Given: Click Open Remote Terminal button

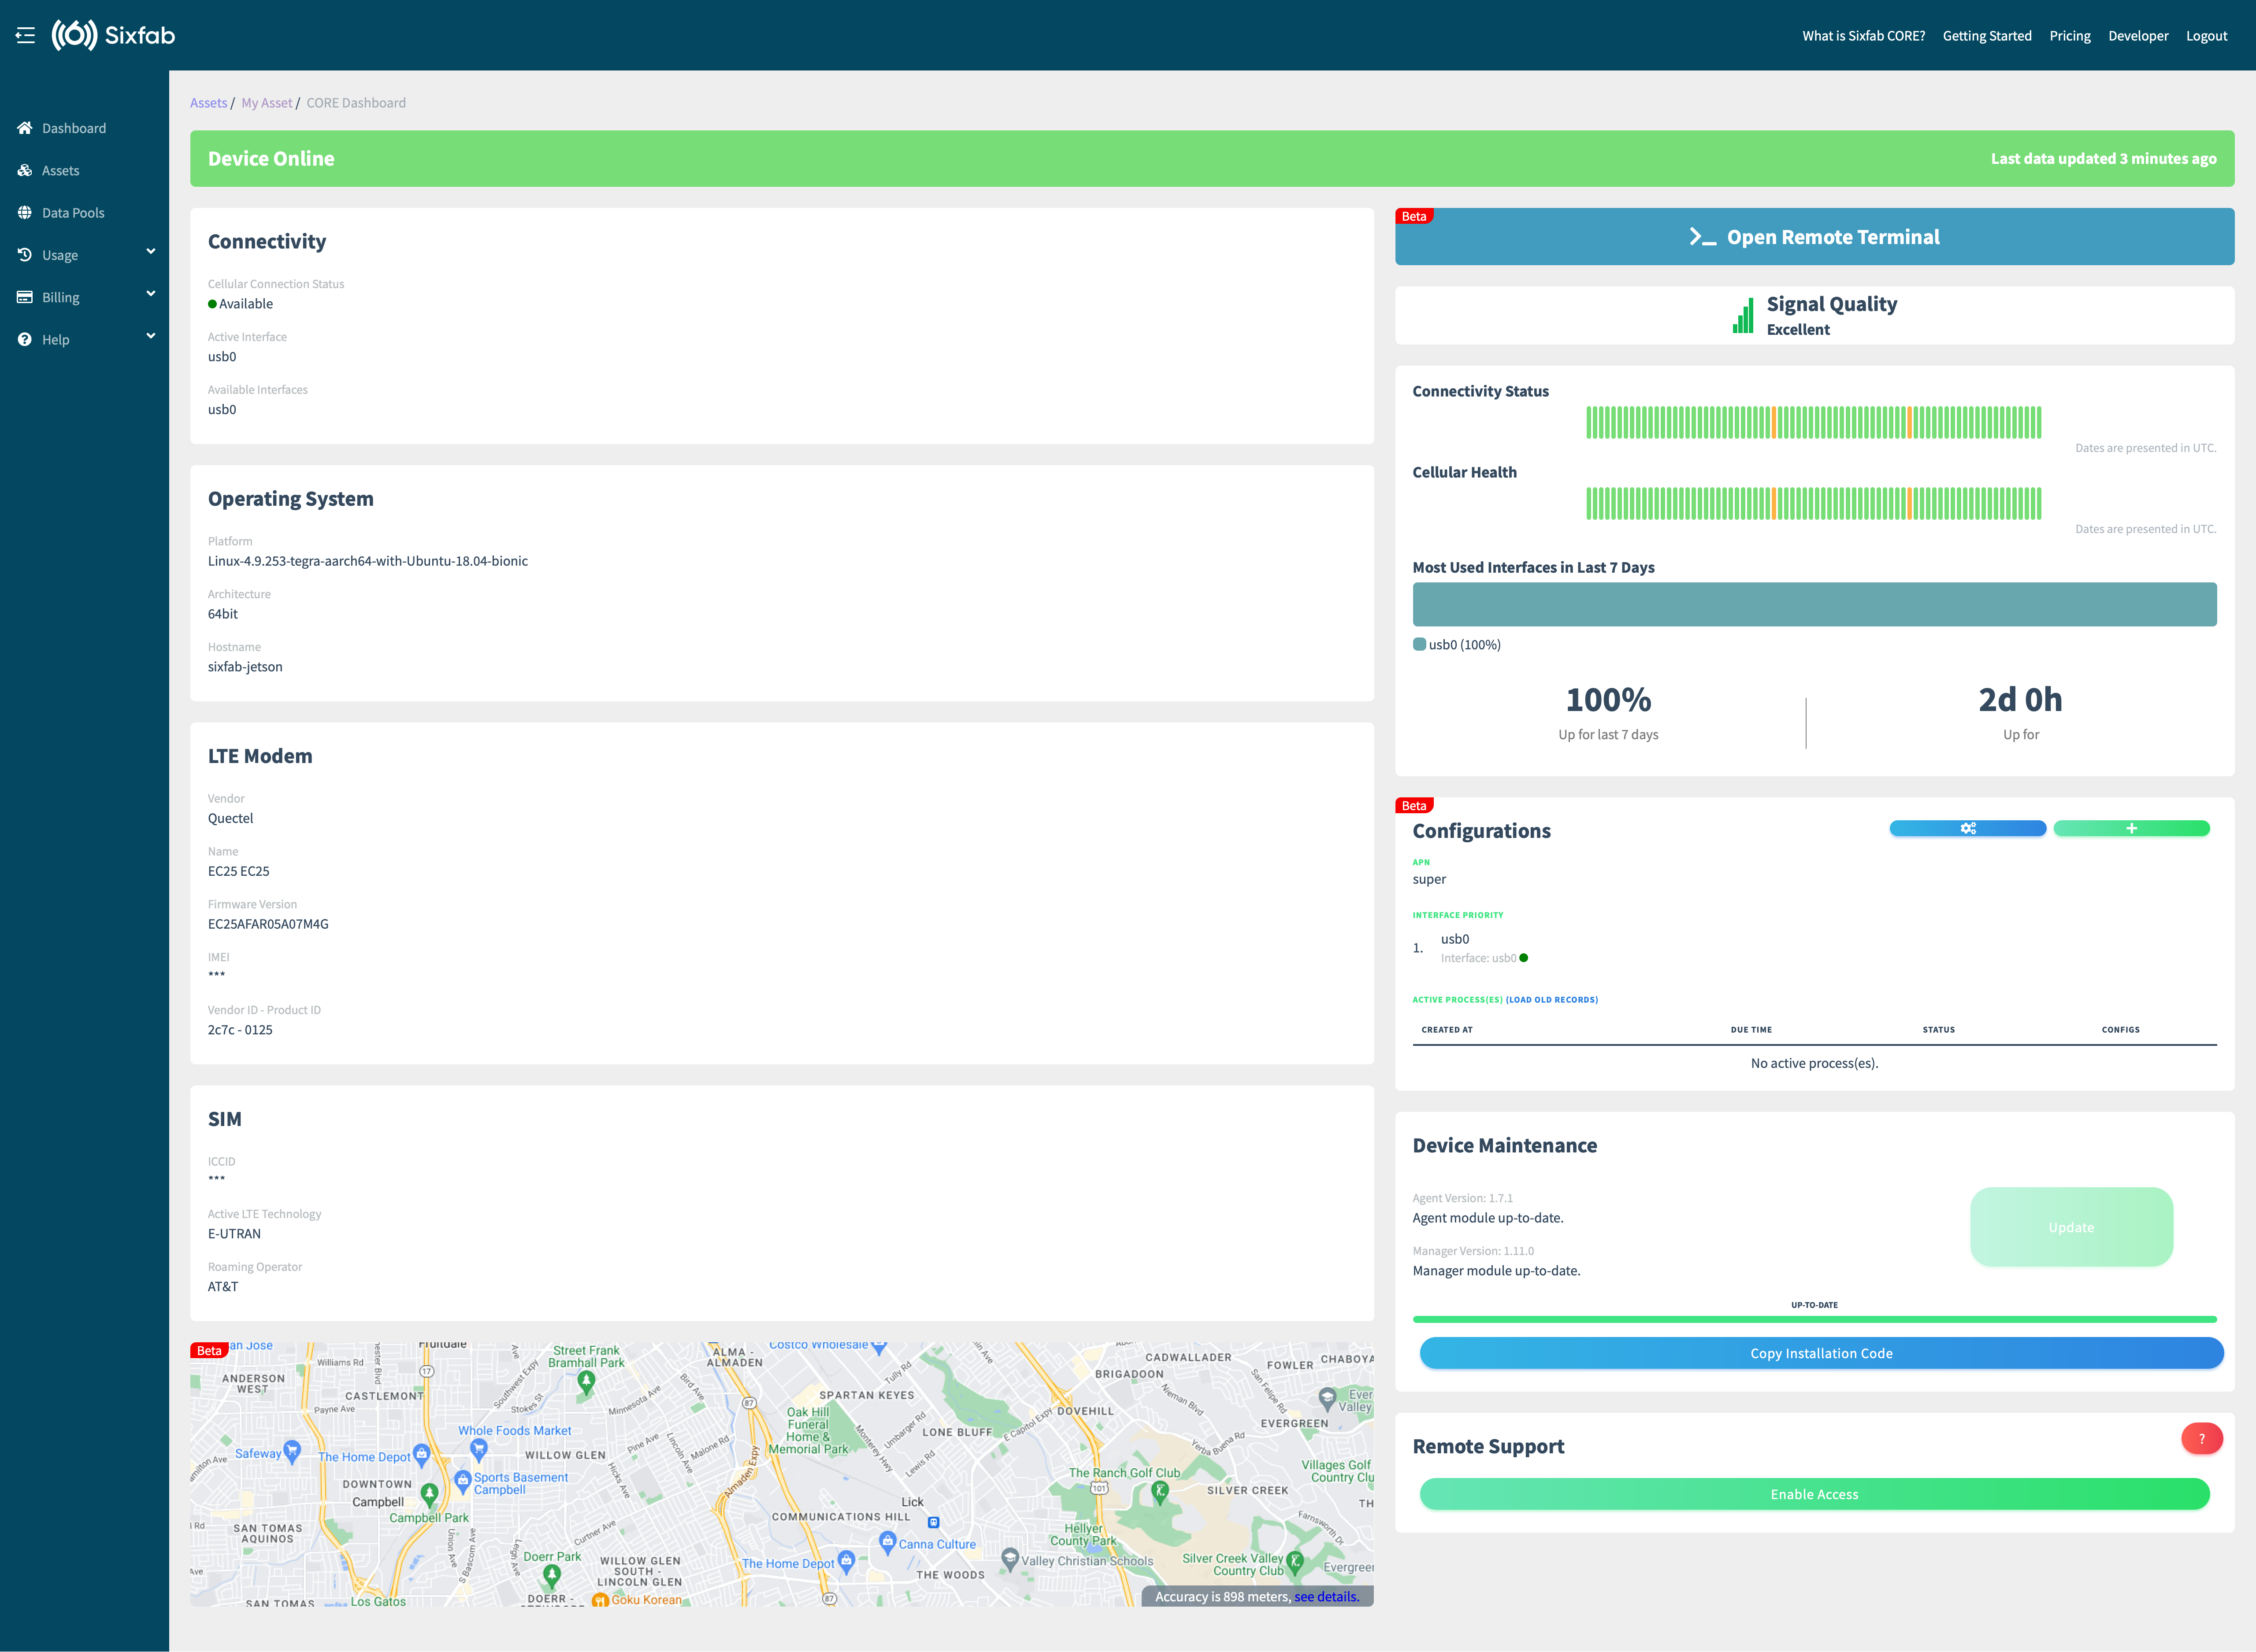Looking at the screenshot, I should (x=1813, y=237).
